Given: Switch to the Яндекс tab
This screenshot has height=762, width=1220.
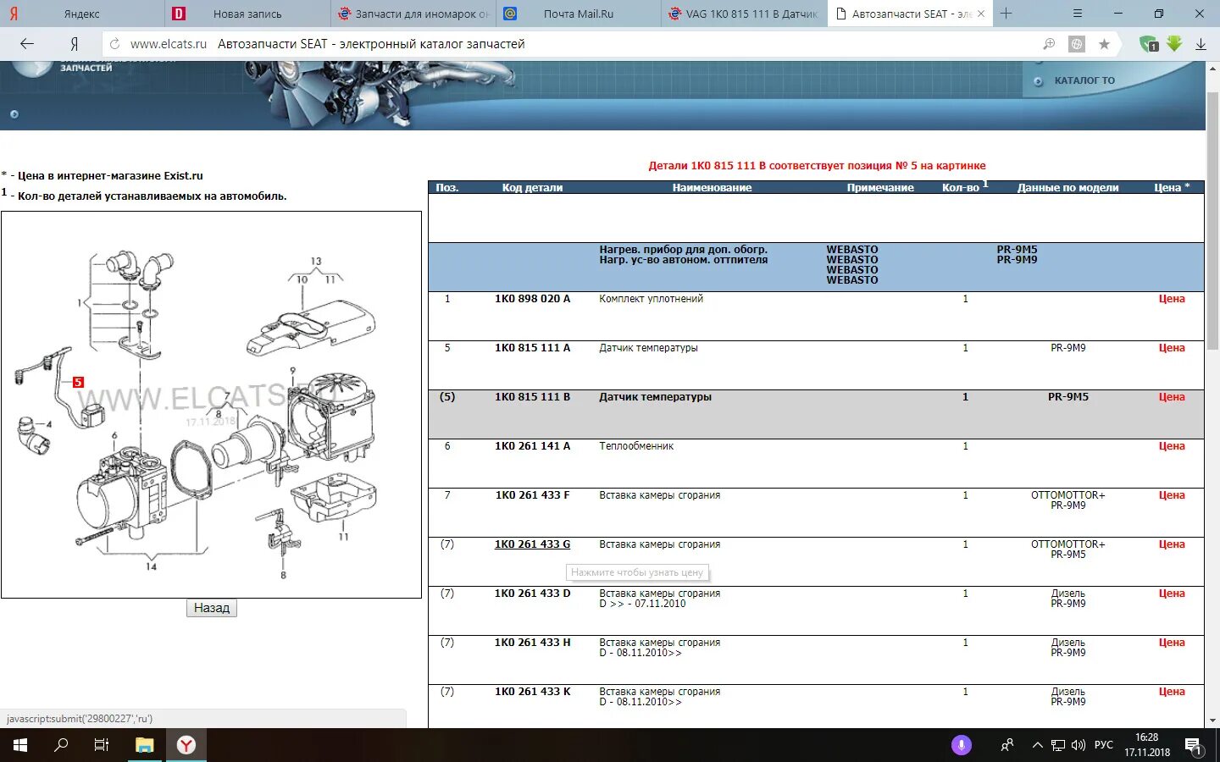Looking at the screenshot, I should click(82, 14).
